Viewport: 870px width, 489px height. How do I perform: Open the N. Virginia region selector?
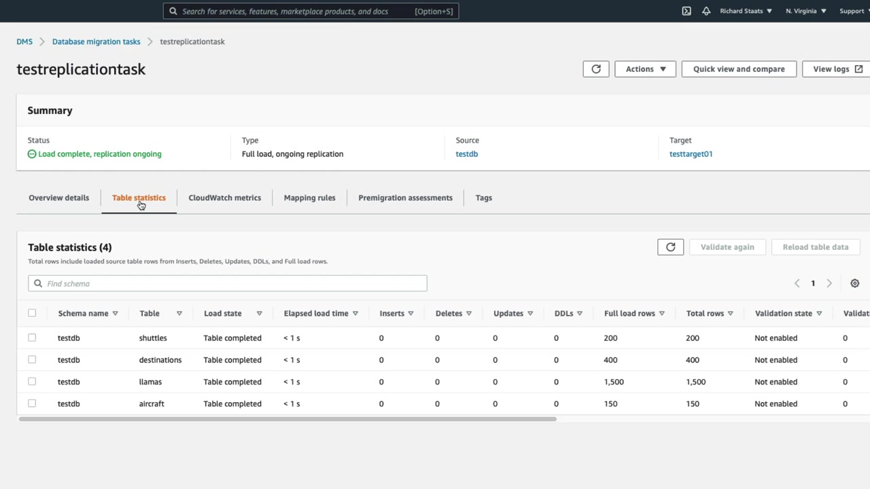coord(805,11)
